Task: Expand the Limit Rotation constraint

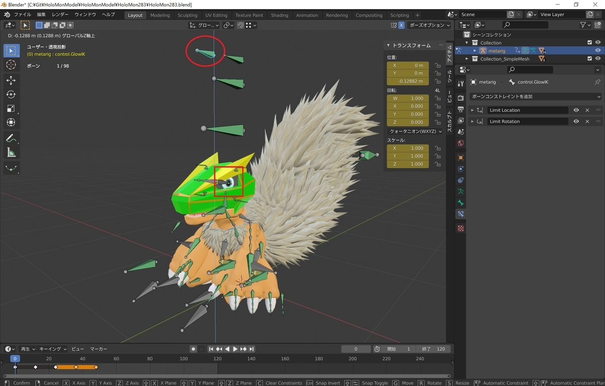Action: click(x=472, y=121)
